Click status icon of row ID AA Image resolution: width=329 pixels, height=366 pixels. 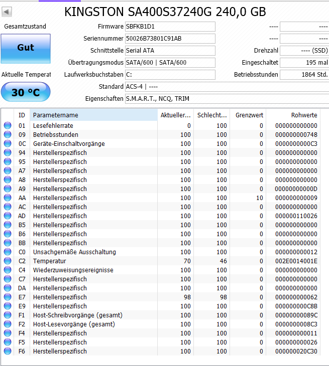coord(8,198)
